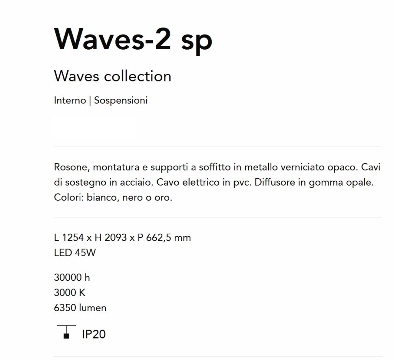The height and width of the screenshot is (360, 394).
Task: Click the Waves-2 sp product title
Action: 133,40
